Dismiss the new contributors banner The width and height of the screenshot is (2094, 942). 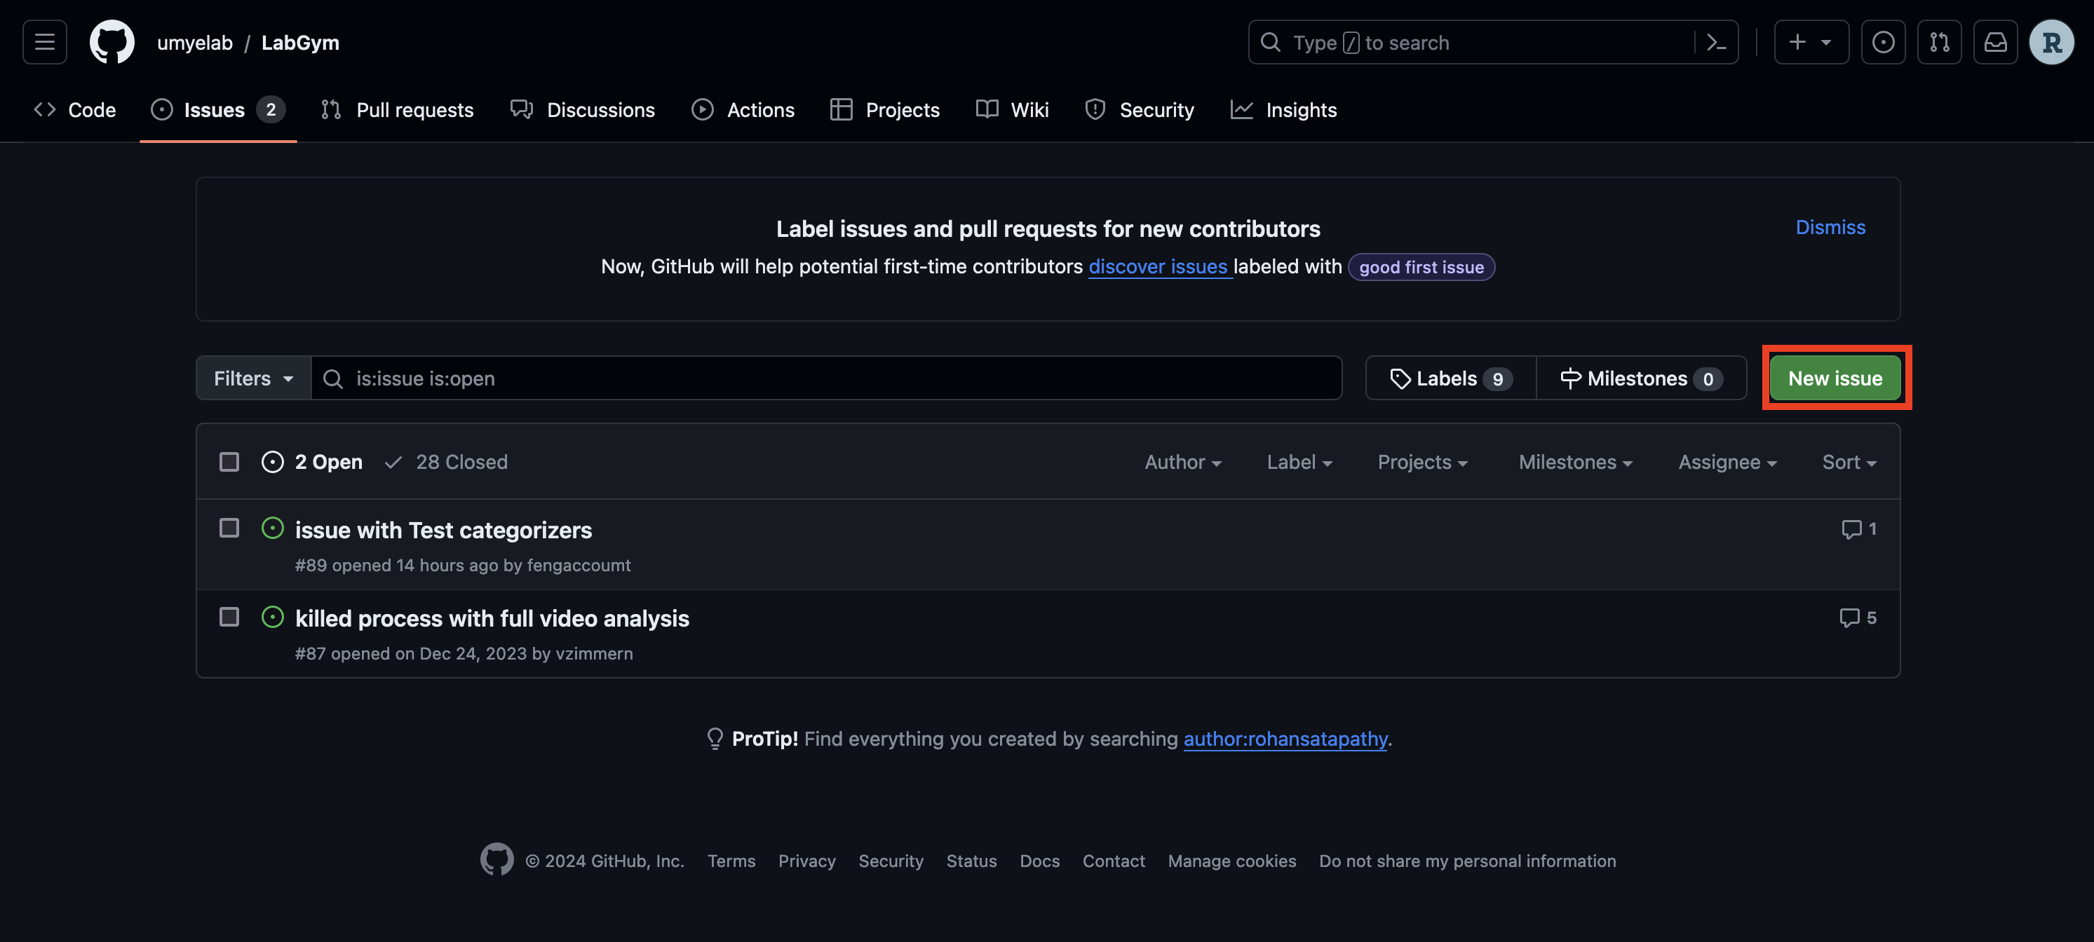(1830, 227)
